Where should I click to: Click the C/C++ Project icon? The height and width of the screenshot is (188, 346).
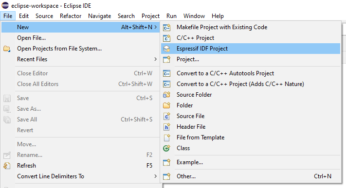click(166, 38)
